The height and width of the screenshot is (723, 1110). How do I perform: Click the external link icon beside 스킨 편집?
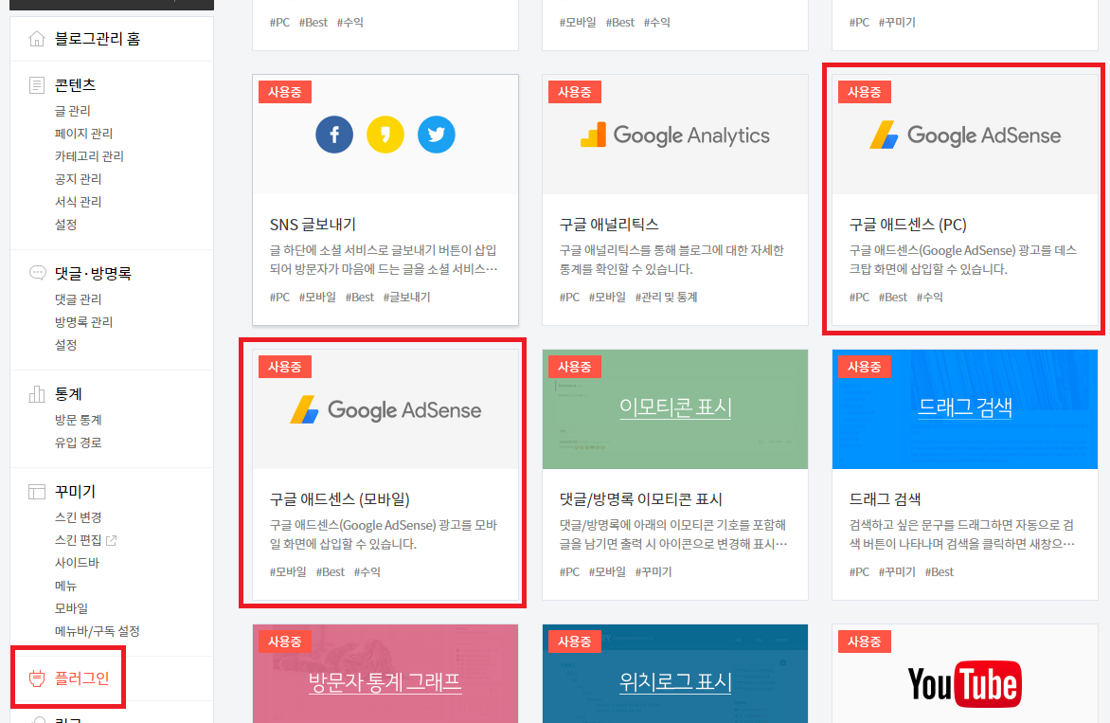coord(111,540)
